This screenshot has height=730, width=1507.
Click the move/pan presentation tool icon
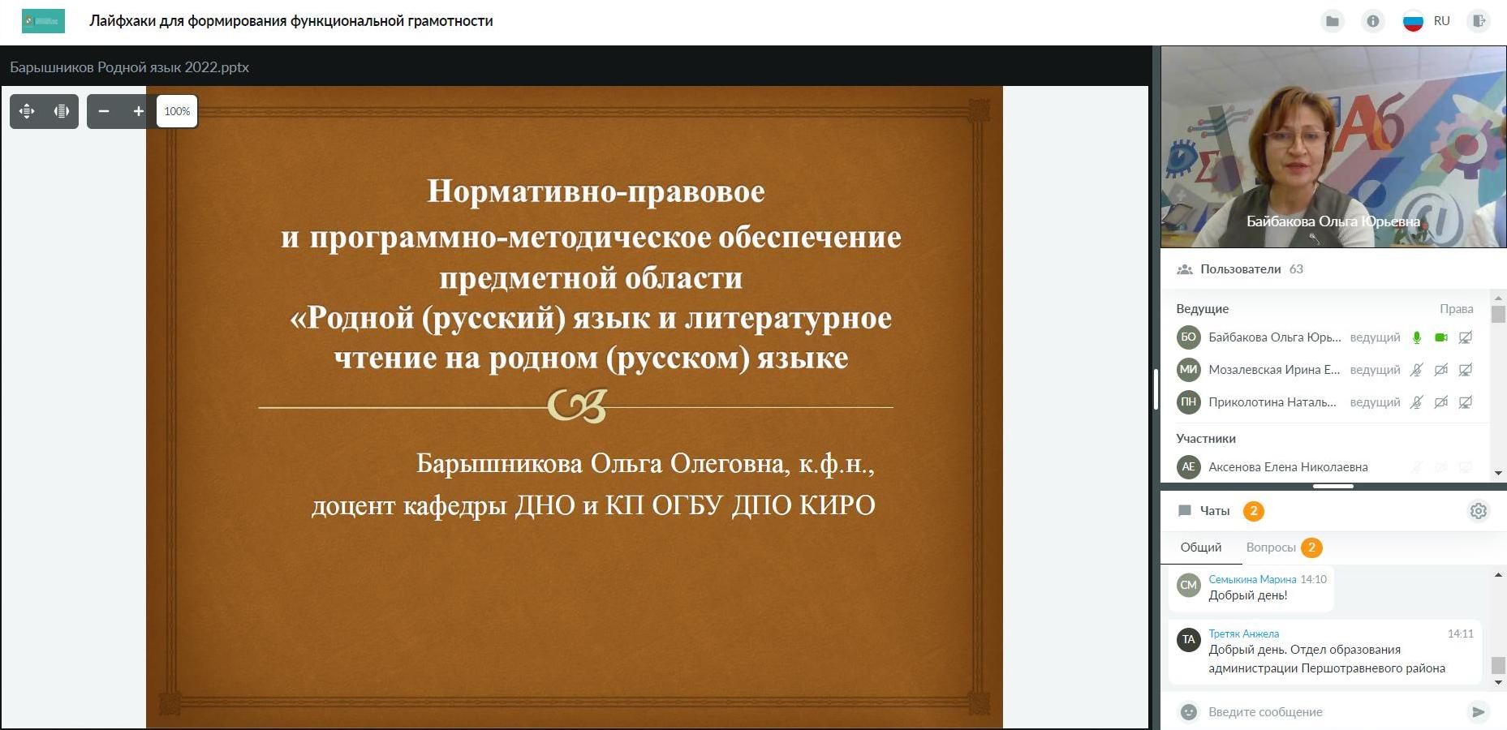click(27, 111)
